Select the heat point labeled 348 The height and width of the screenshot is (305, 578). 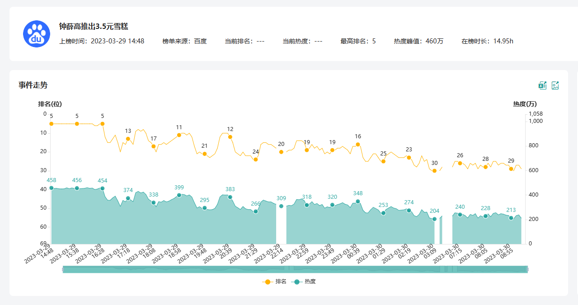coord(358,202)
